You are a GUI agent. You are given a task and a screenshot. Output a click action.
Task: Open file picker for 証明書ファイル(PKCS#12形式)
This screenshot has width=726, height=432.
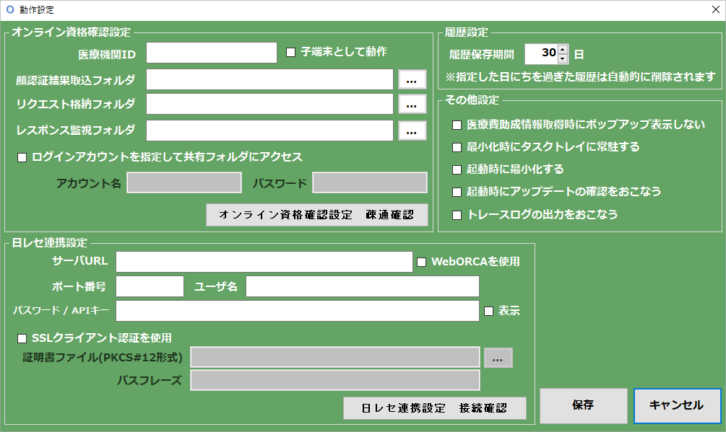[x=498, y=356]
